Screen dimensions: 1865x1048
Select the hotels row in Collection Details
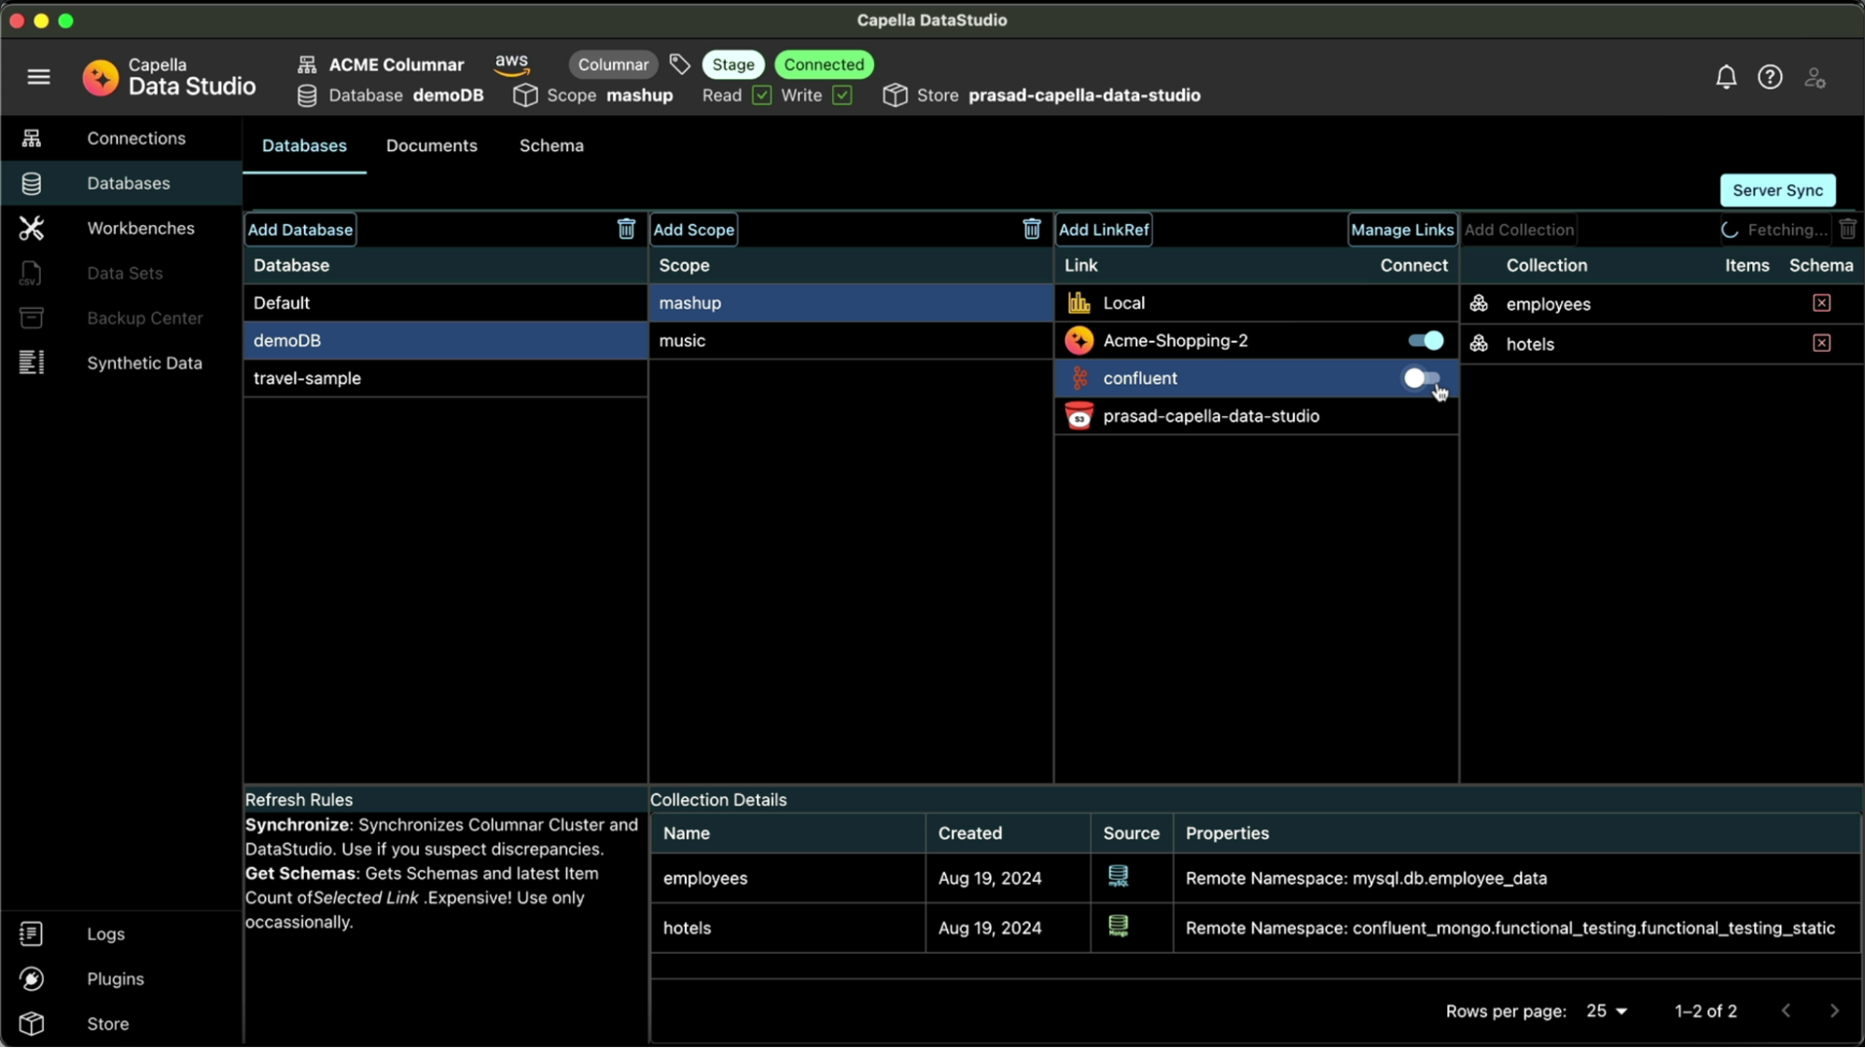point(1255,928)
